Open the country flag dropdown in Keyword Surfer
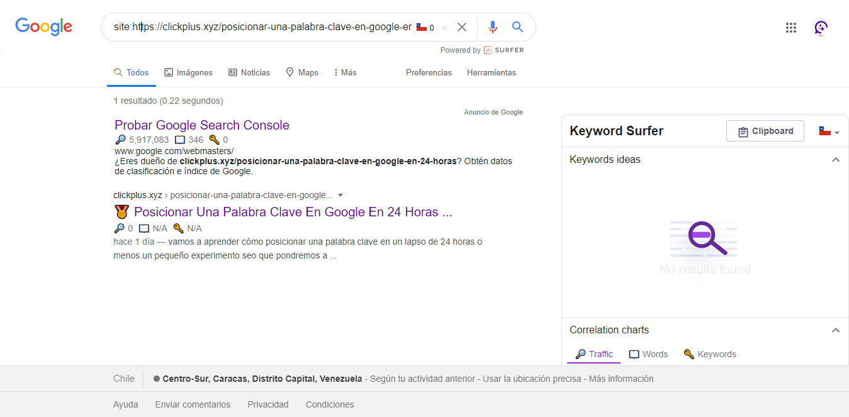The image size is (849, 417). (x=829, y=131)
